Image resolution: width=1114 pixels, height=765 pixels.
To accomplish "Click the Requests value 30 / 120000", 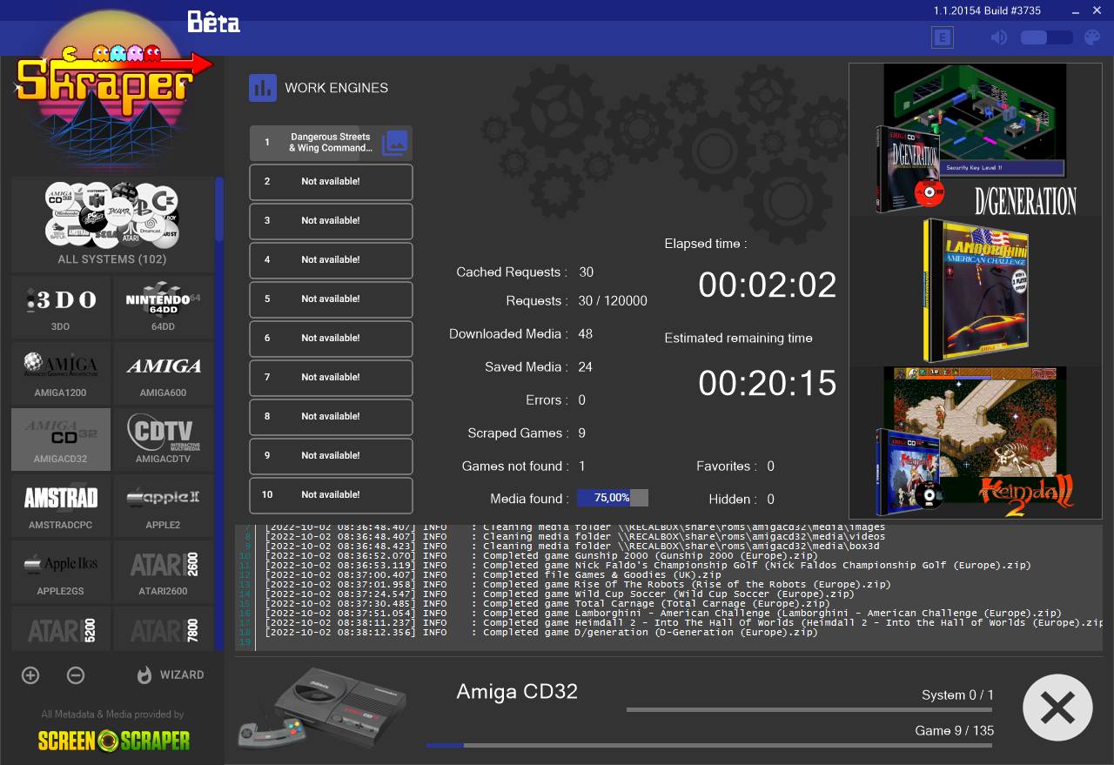I will (613, 301).
